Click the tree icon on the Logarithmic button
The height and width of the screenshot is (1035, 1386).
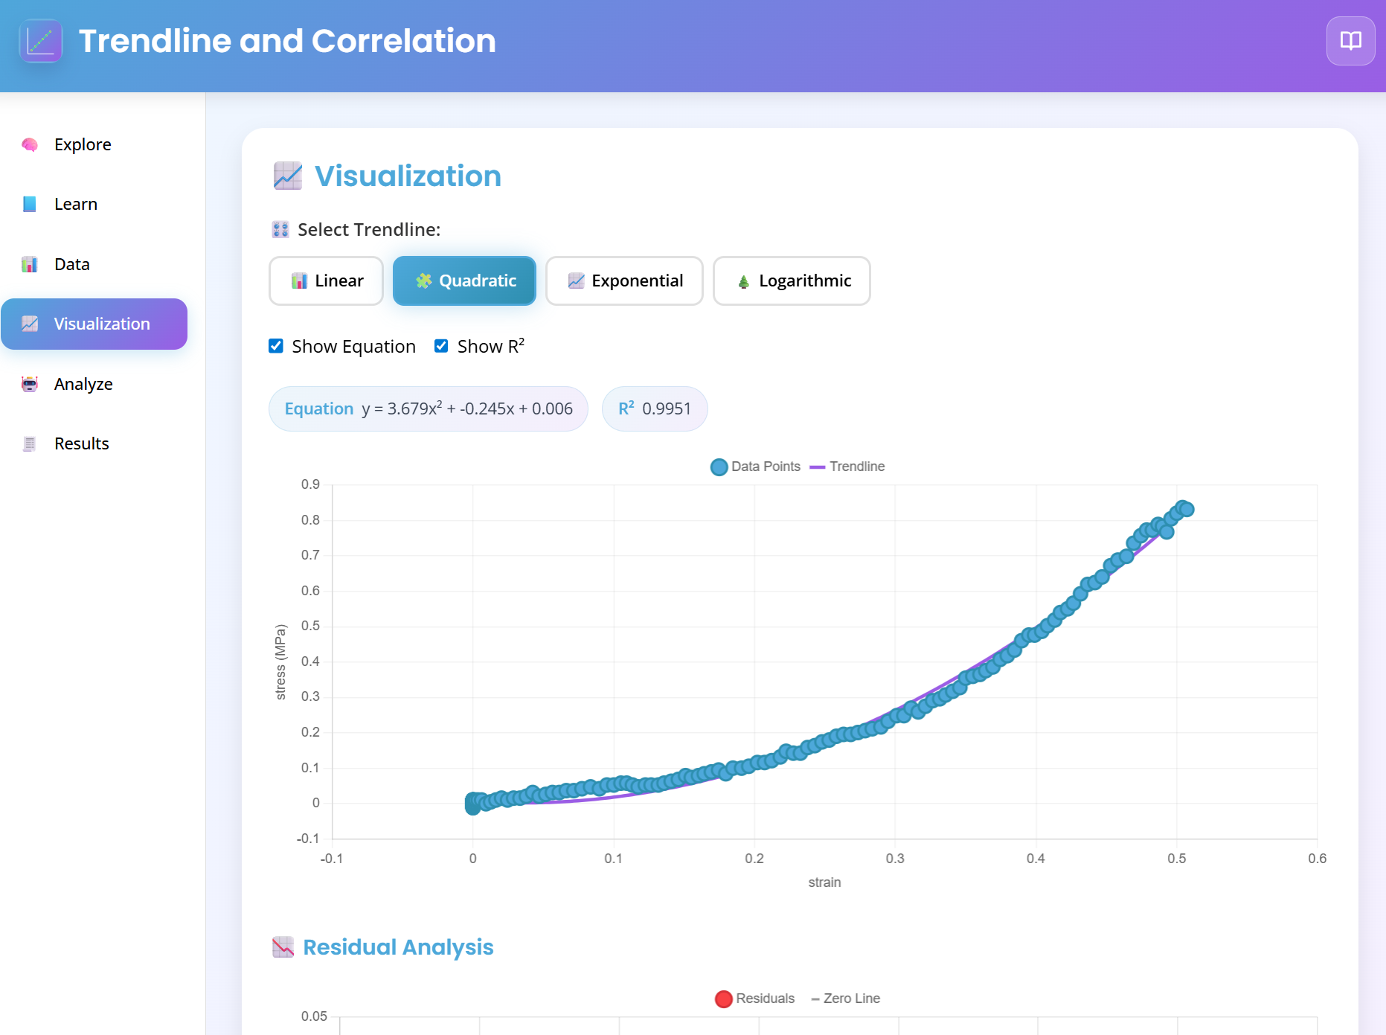tap(742, 281)
